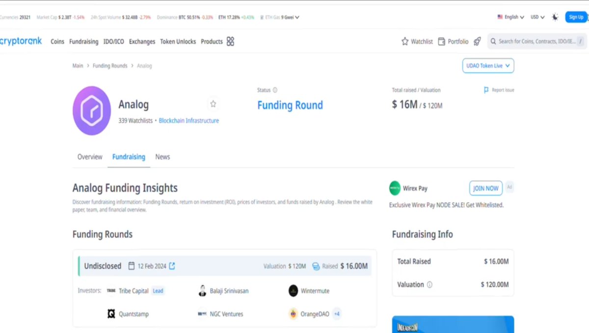Open the English language dropdown
Screen dimensions: 589x333
coord(510,17)
